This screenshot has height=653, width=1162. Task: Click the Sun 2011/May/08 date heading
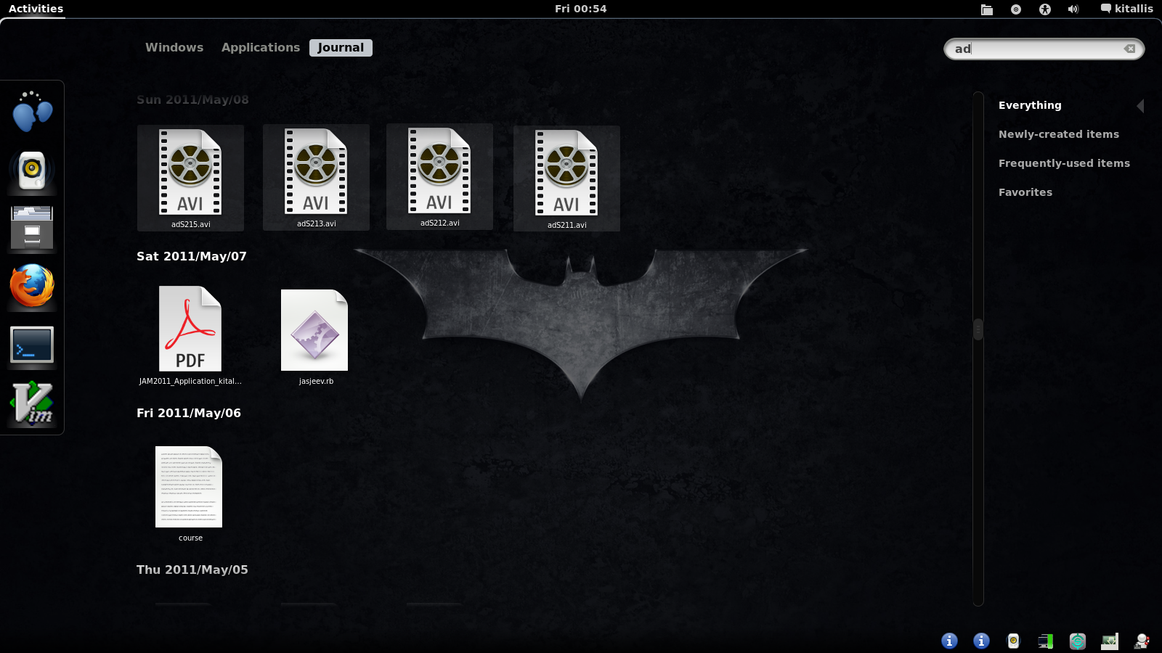tap(192, 99)
